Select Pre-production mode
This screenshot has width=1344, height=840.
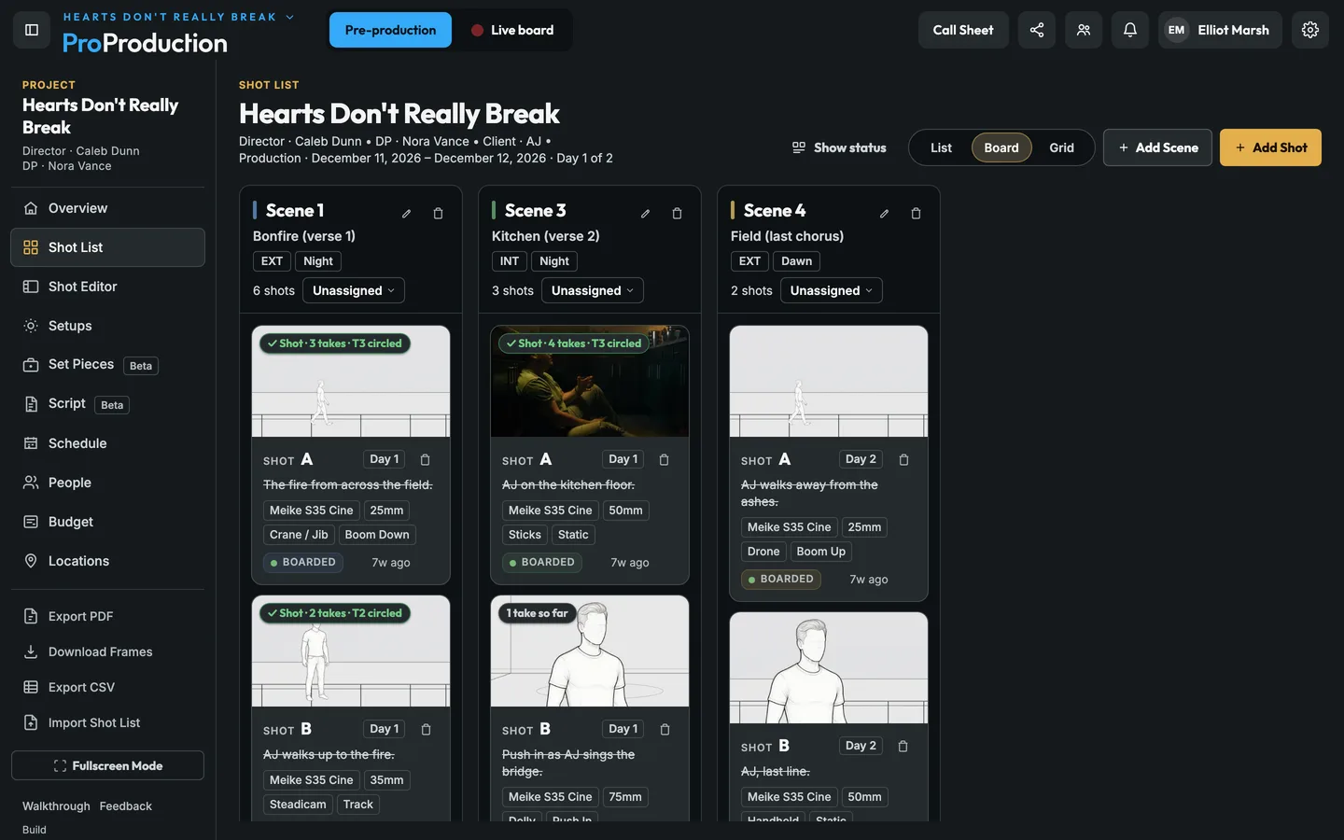pyautogui.click(x=390, y=30)
